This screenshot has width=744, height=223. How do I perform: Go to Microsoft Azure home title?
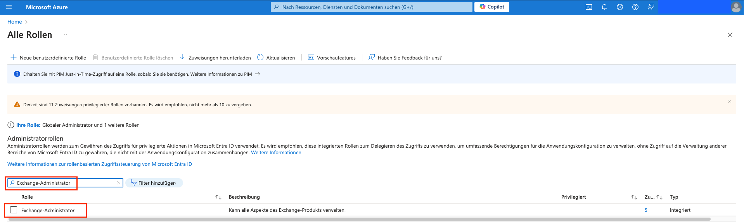[47, 7]
